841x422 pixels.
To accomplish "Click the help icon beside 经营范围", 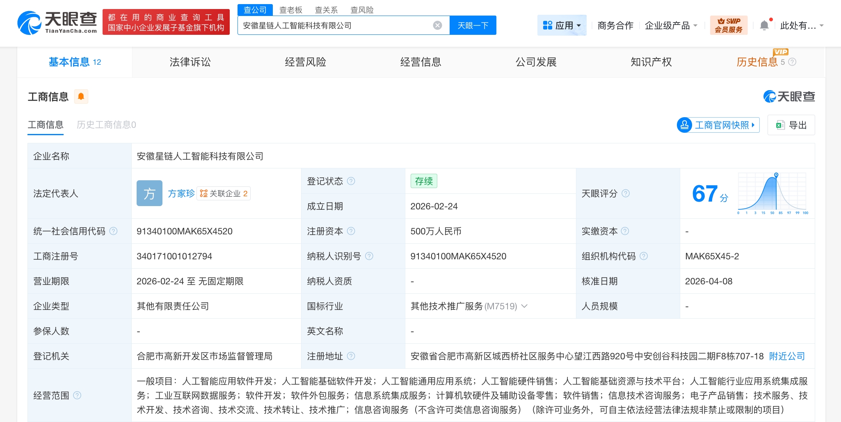I will point(77,395).
